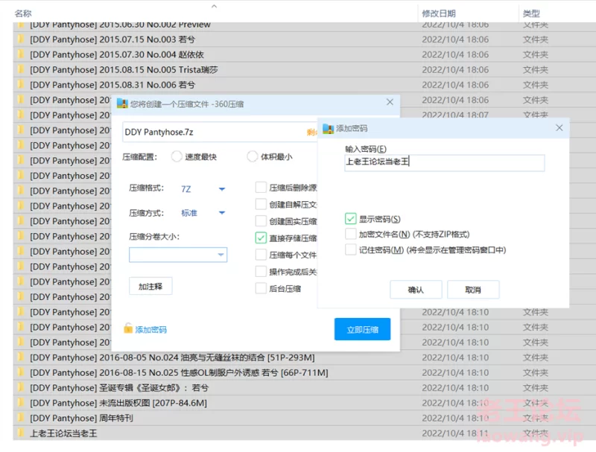Enable the 后台压缩 checkbox
This screenshot has height=452, width=596.
click(261, 288)
